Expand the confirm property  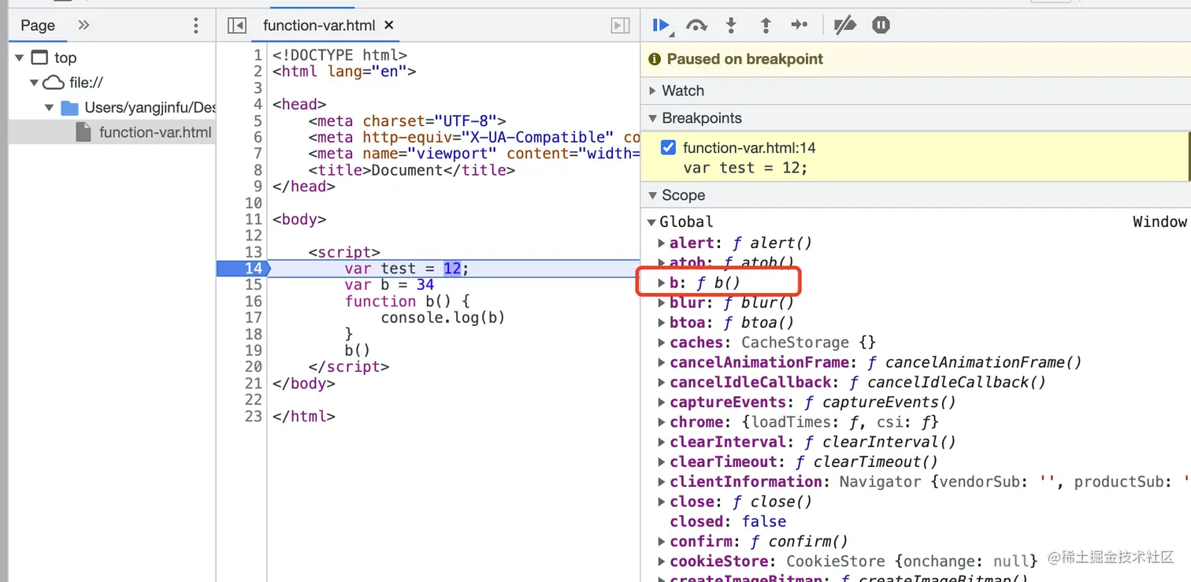click(x=662, y=541)
